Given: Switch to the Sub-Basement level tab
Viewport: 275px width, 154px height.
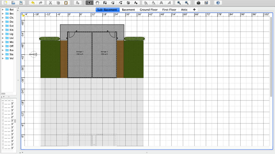Looking at the screenshot, I should [107, 10].
